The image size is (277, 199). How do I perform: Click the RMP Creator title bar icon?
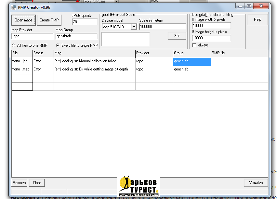[14, 7]
